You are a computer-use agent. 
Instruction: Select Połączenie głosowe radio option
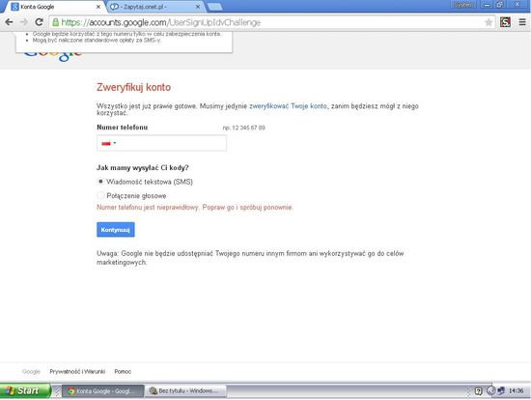pos(100,195)
